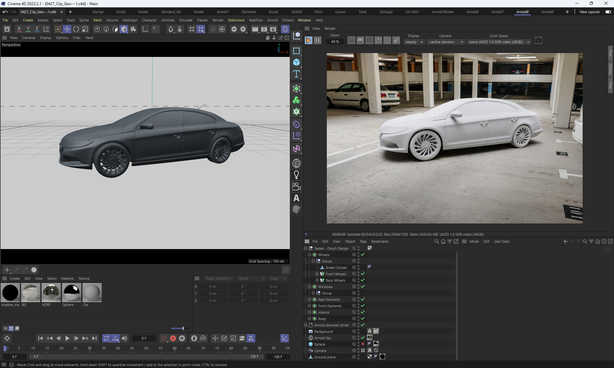Image resolution: width=614 pixels, height=368 pixels.
Task: Click the Reset Transform button
Action: [218, 278]
